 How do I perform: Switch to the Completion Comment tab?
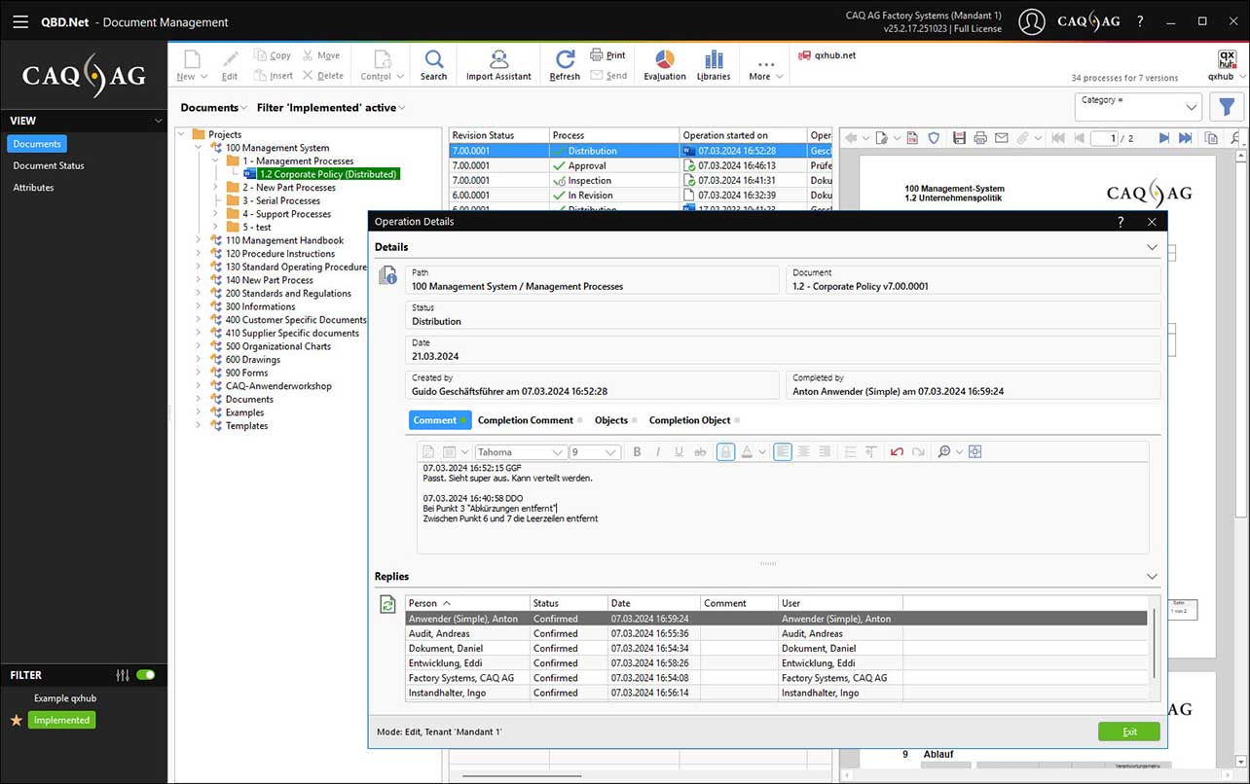525,420
